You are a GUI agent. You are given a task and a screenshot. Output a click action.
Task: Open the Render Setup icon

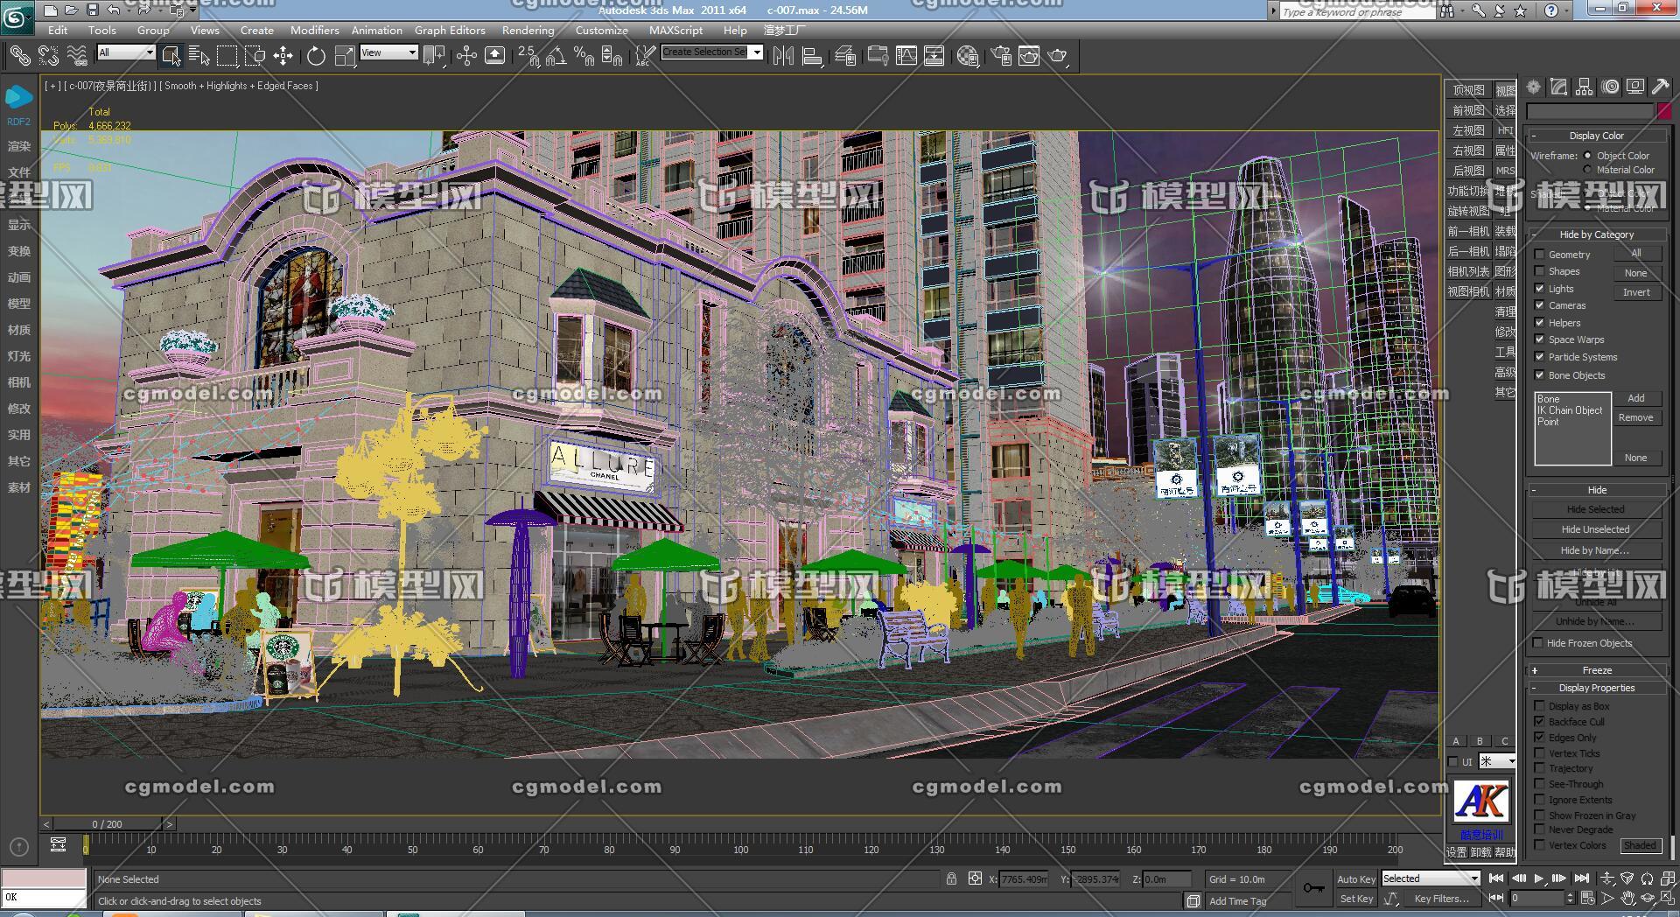[1001, 56]
